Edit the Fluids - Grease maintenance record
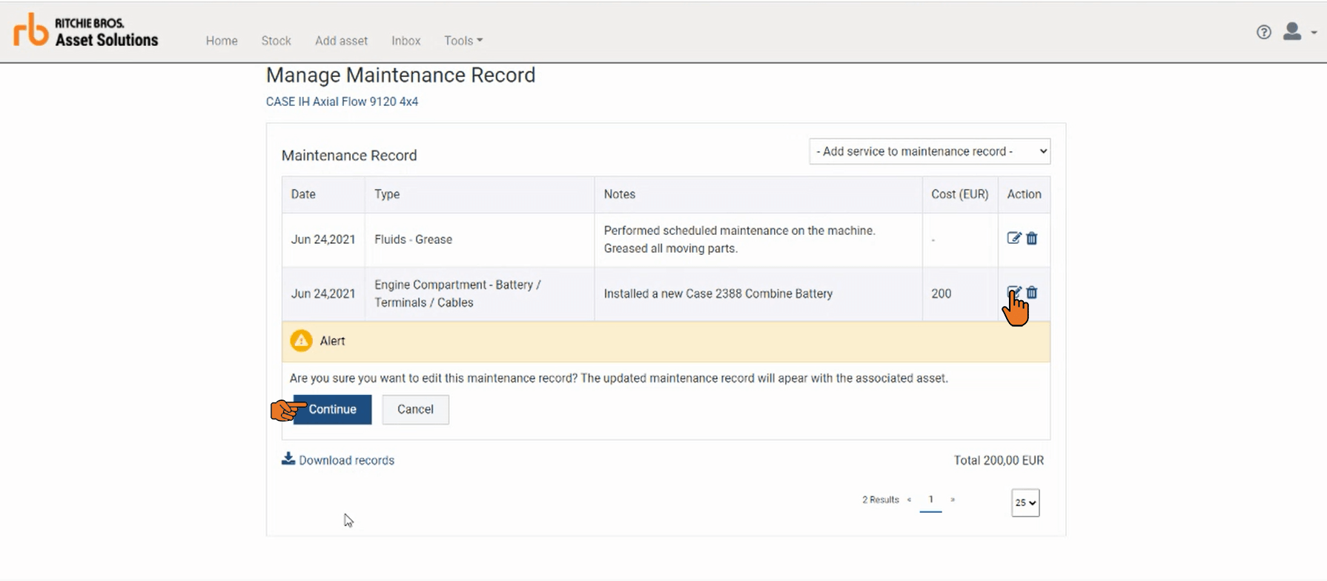1327x581 pixels. click(1013, 238)
